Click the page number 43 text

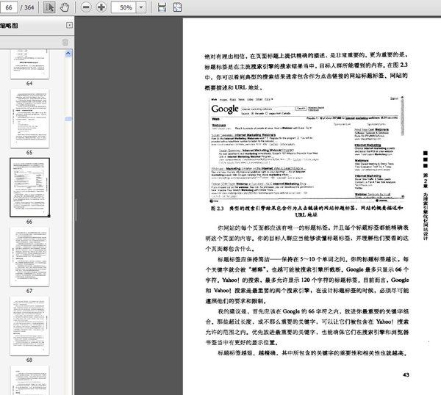coord(406,374)
